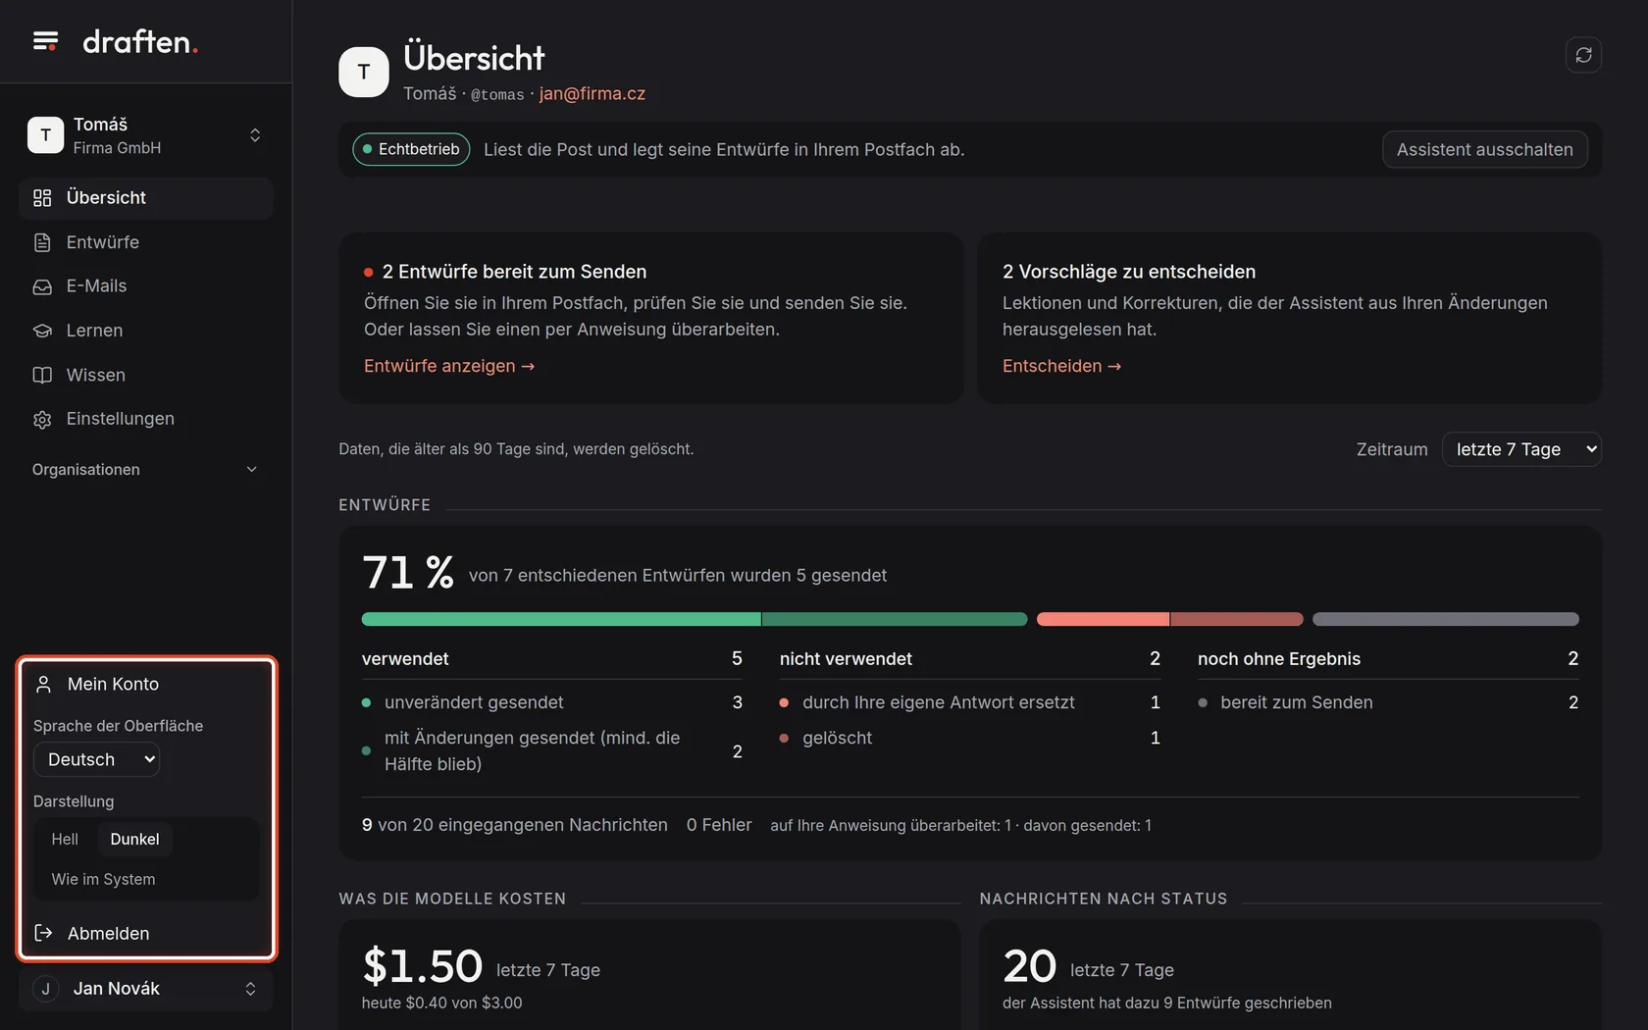Click the Abmelden logout icon

coord(43,933)
